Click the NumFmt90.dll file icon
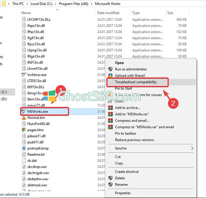The width and height of the screenshot is (206, 198). (24, 124)
